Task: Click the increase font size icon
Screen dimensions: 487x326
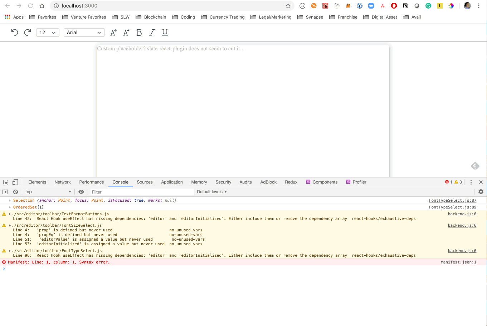Action: pos(113,32)
